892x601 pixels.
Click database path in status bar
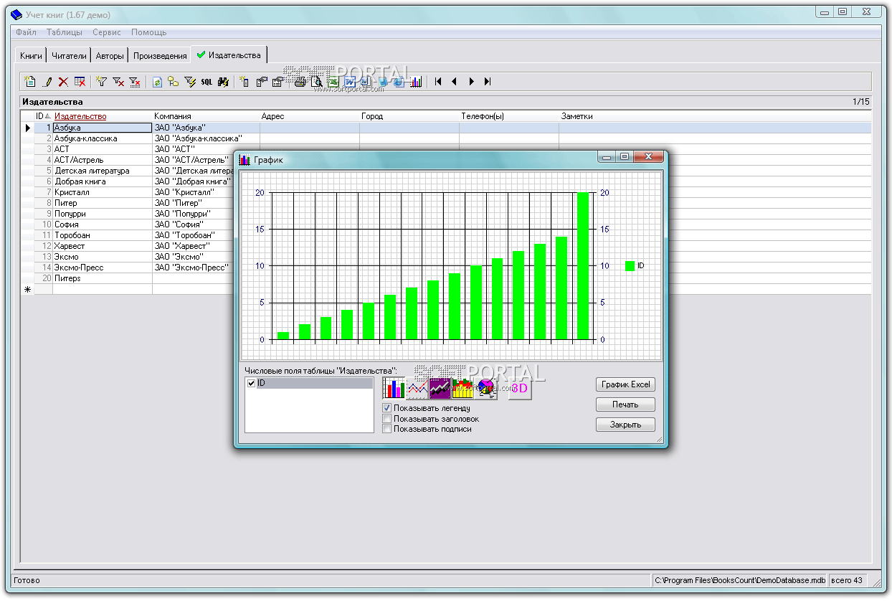coord(740,580)
